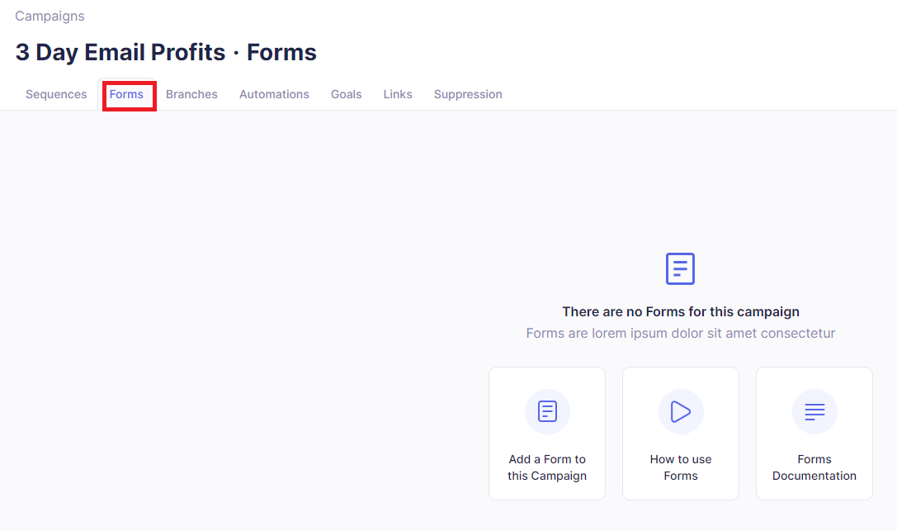Click the text-lines icon in Forms Documentation card
897x531 pixels.
point(814,411)
